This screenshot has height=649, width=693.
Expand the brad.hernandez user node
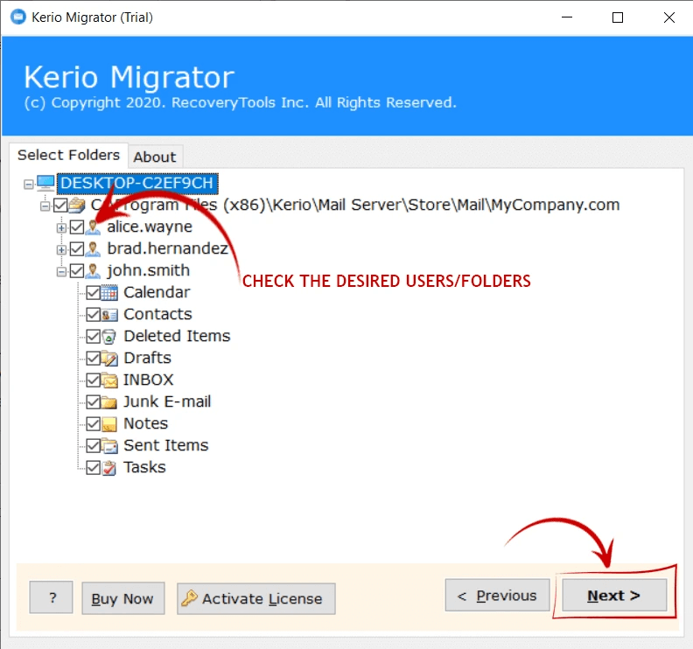point(61,250)
